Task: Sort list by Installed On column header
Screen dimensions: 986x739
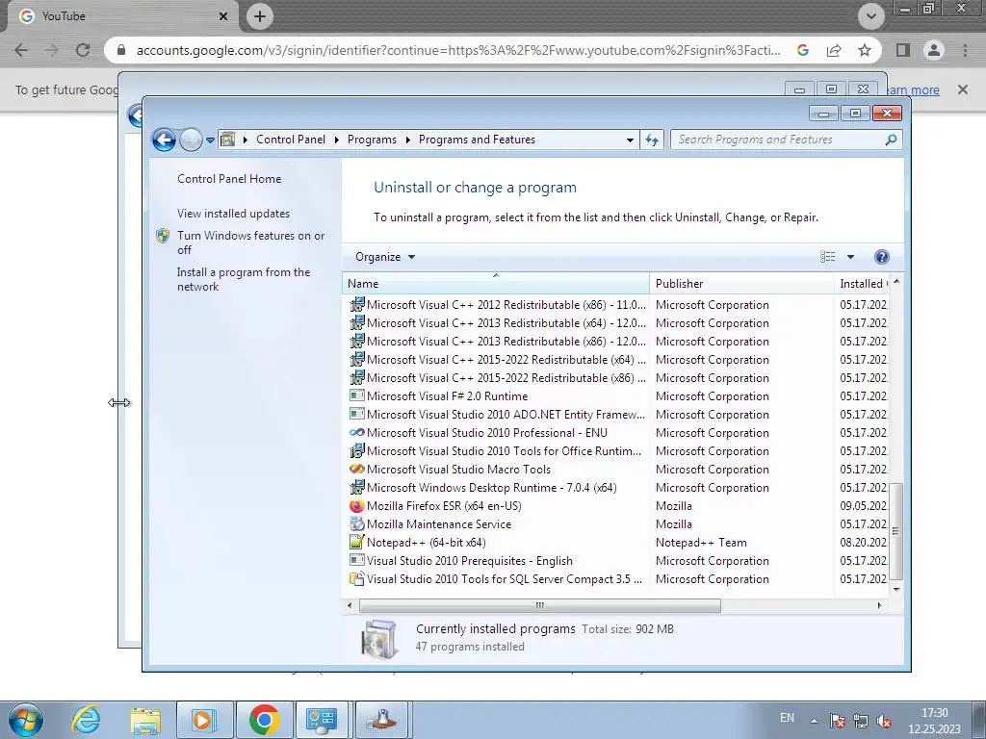Action: 862,284
